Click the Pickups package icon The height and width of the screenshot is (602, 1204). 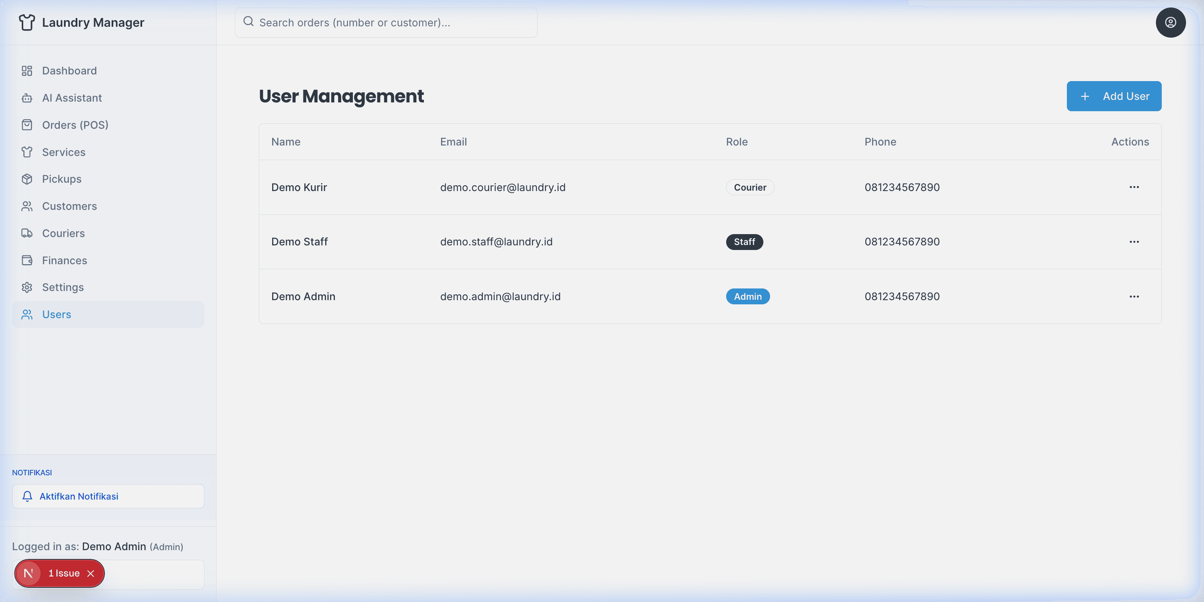coord(27,179)
